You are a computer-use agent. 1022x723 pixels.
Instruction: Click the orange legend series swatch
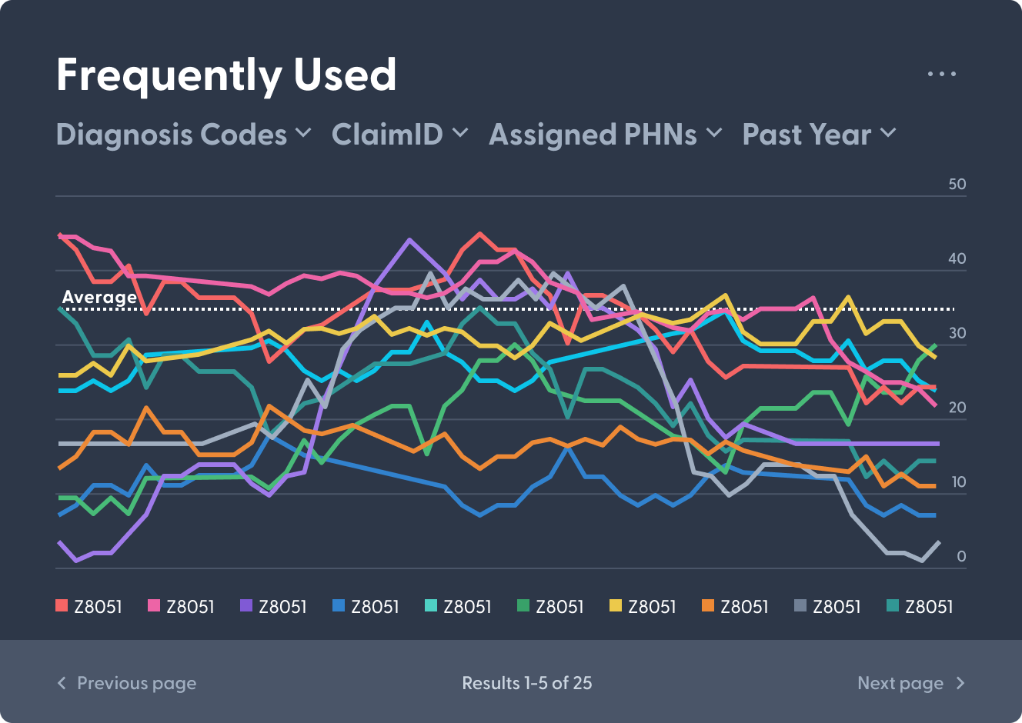coord(708,606)
